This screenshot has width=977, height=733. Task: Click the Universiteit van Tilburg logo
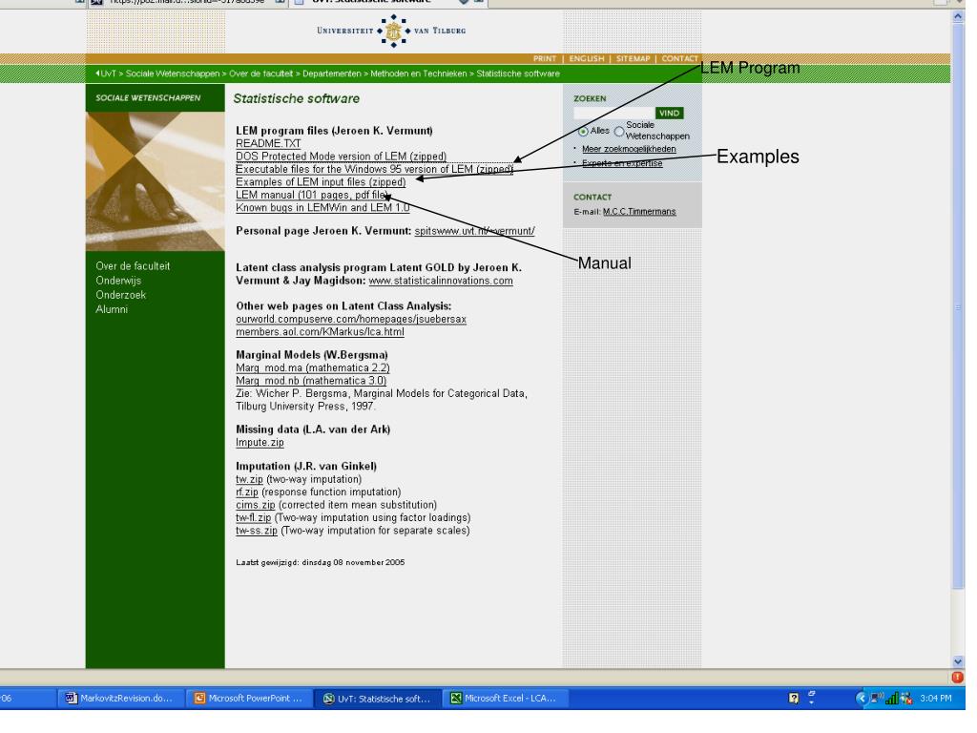(391, 31)
